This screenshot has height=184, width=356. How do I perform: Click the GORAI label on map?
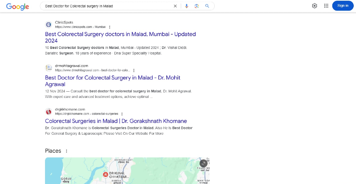66,180
